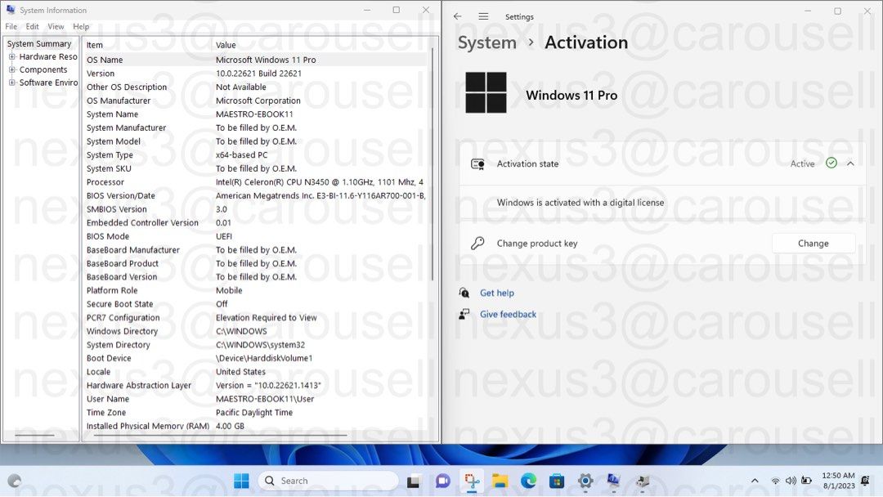Viewport: 883px width, 497px height.
Task: Collapse the Activation state section
Action: pyautogui.click(x=850, y=163)
